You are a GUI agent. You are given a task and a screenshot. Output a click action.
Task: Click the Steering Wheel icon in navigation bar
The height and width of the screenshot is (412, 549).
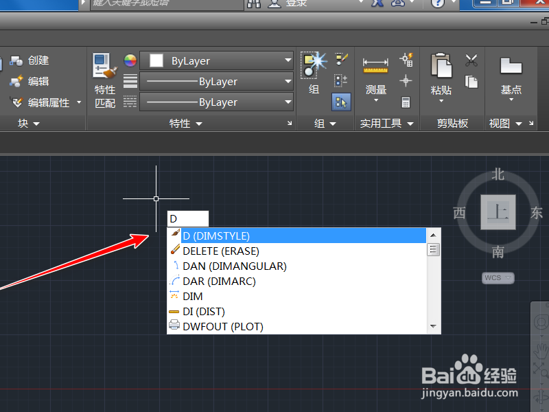(x=541, y=322)
